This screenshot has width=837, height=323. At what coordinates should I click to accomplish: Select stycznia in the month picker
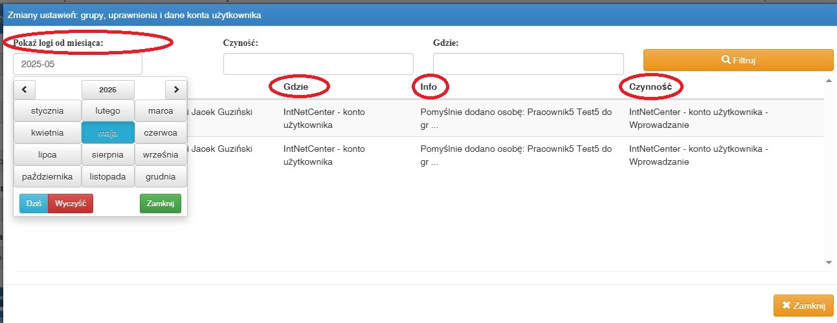(x=47, y=110)
